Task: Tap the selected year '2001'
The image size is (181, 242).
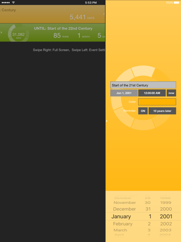Action: (x=166, y=216)
